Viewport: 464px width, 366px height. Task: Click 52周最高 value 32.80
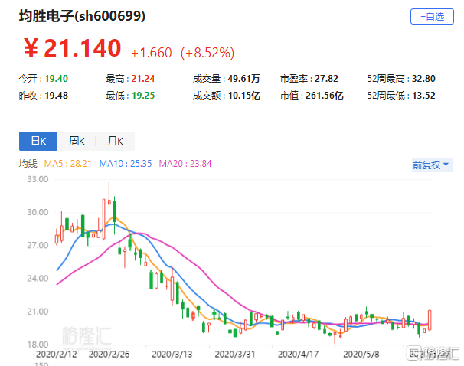tap(423, 79)
